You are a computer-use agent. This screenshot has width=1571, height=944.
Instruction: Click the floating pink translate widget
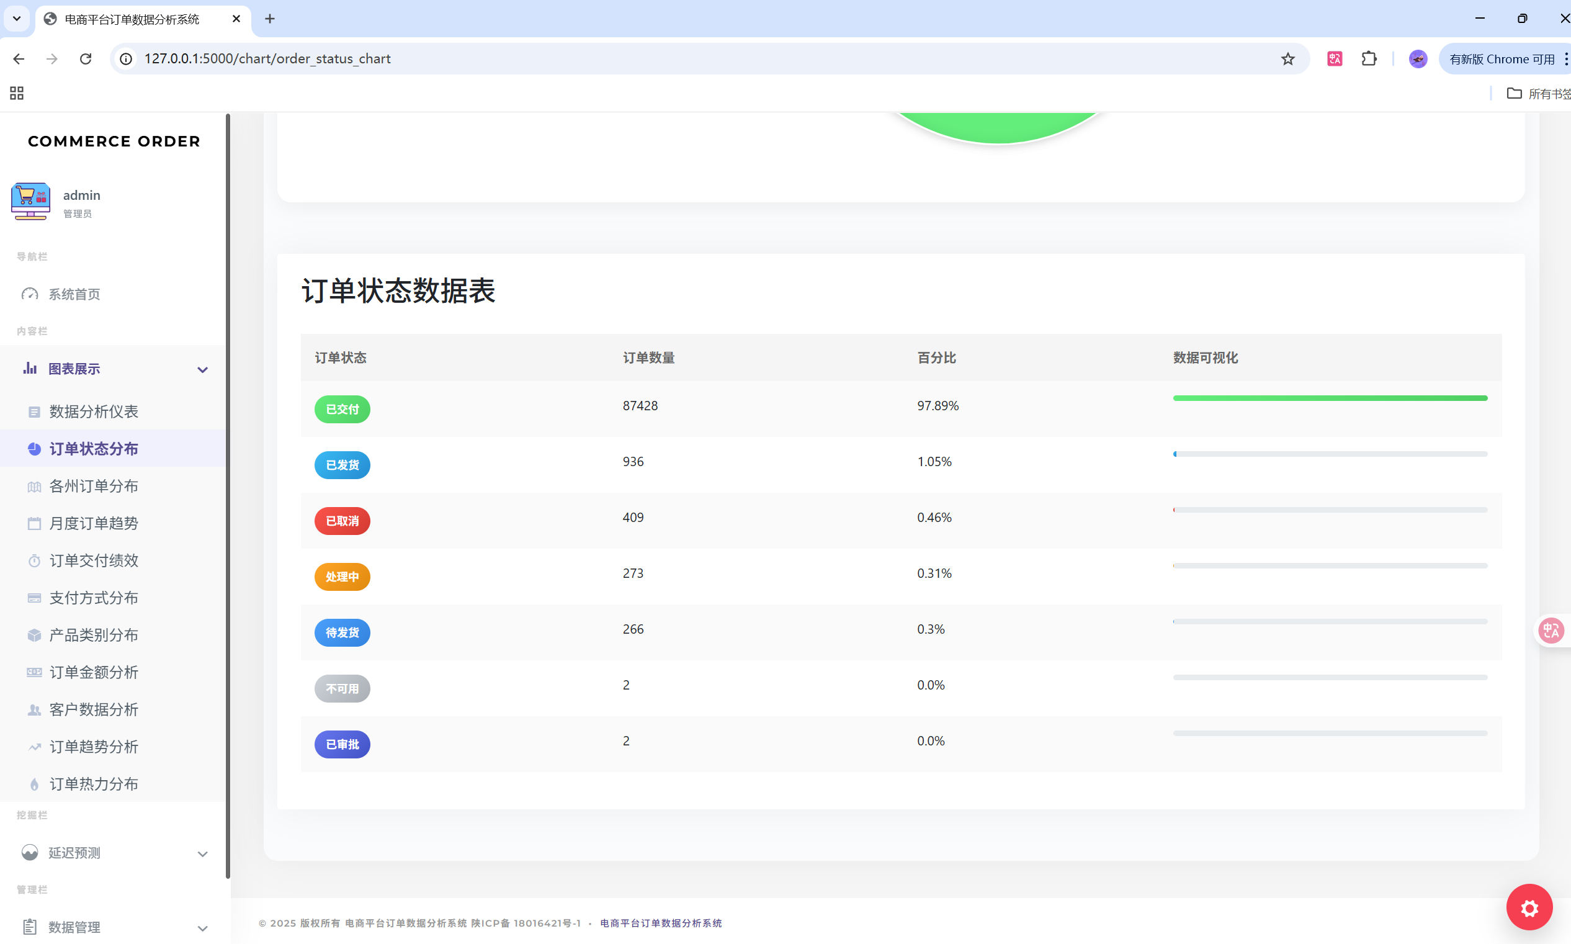tap(1551, 631)
